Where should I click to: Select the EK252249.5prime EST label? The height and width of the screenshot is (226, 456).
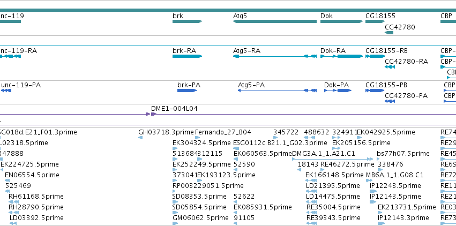pos(201,164)
